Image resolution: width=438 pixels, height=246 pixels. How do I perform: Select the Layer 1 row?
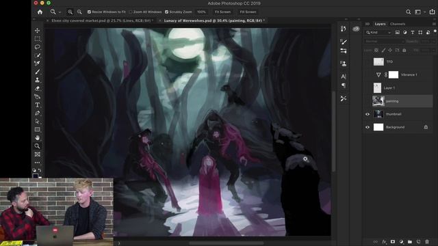pyautogui.click(x=398, y=88)
